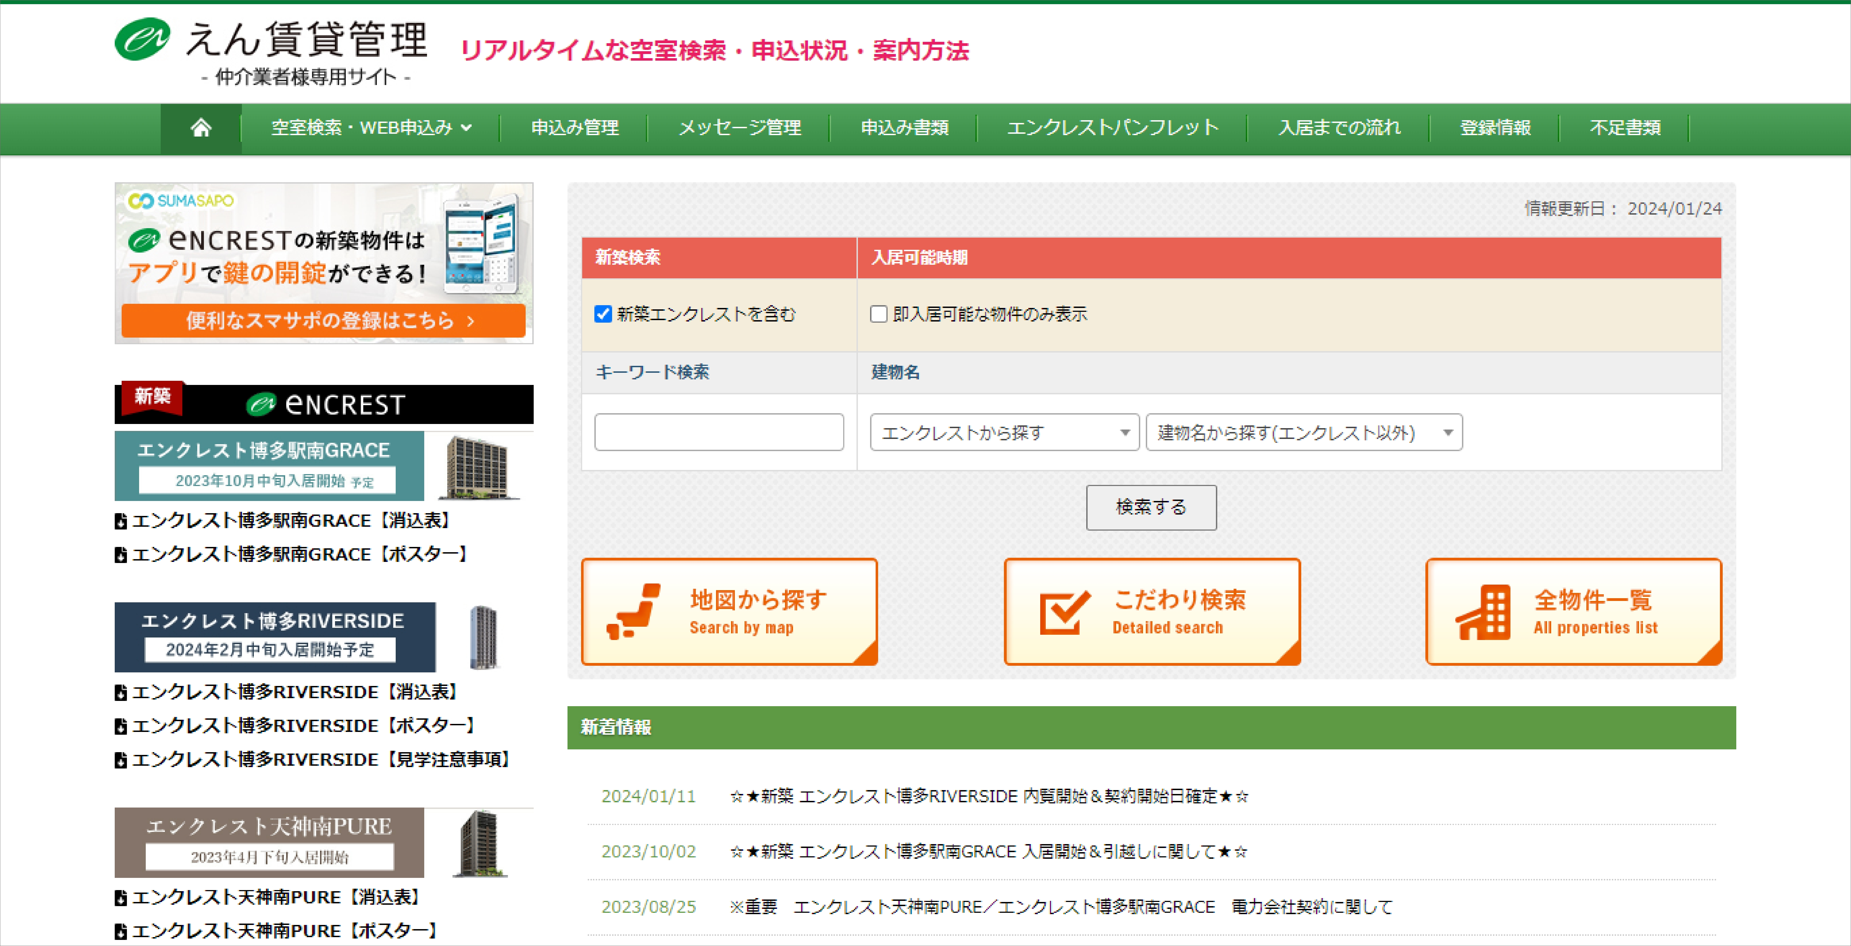Open 2024/01/11 博多RIVERSIDE 内覧開始 news item
Image resolution: width=1851 pixels, height=946 pixels.
click(x=990, y=796)
